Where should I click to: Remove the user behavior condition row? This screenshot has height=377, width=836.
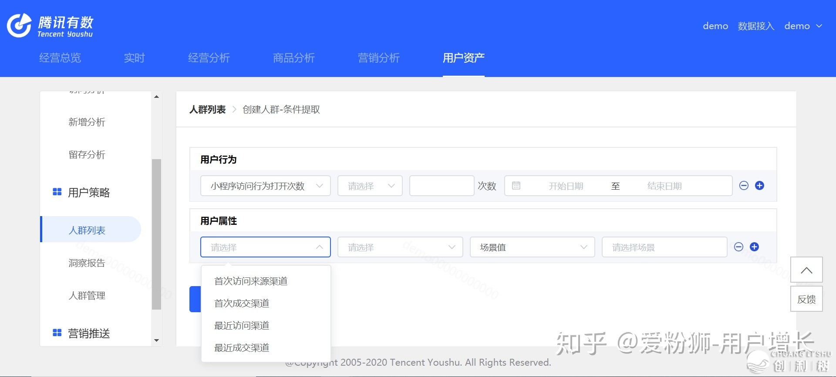tap(744, 186)
